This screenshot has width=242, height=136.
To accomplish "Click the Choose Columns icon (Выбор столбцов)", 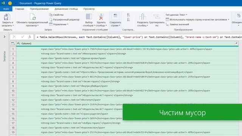I will click(89, 17).
